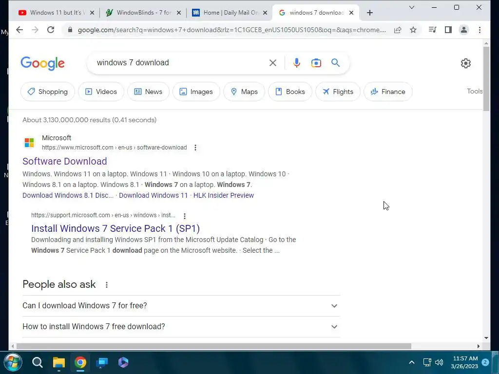
Task: View site info lock icon
Action: coord(70,30)
